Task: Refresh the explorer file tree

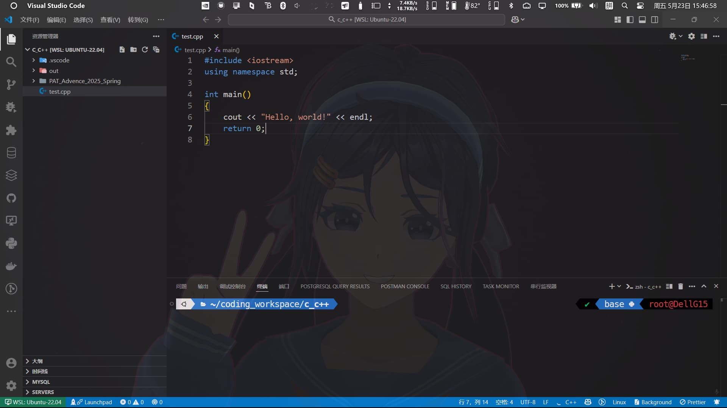Action: click(145, 49)
